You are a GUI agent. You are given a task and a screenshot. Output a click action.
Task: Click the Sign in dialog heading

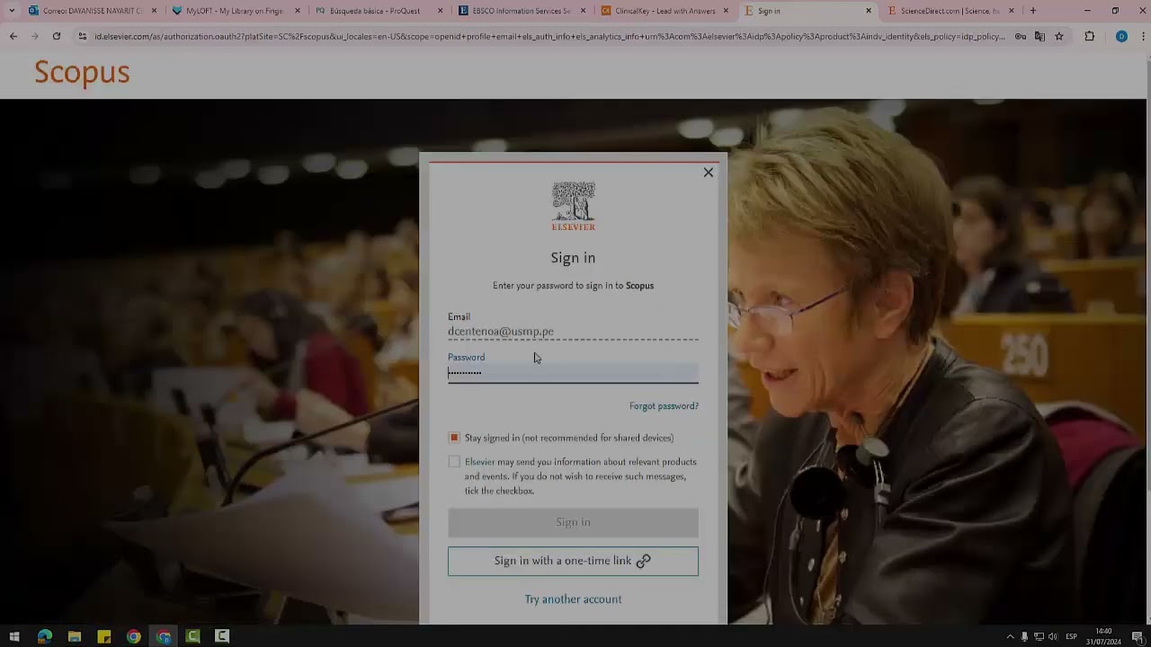click(x=573, y=258)
